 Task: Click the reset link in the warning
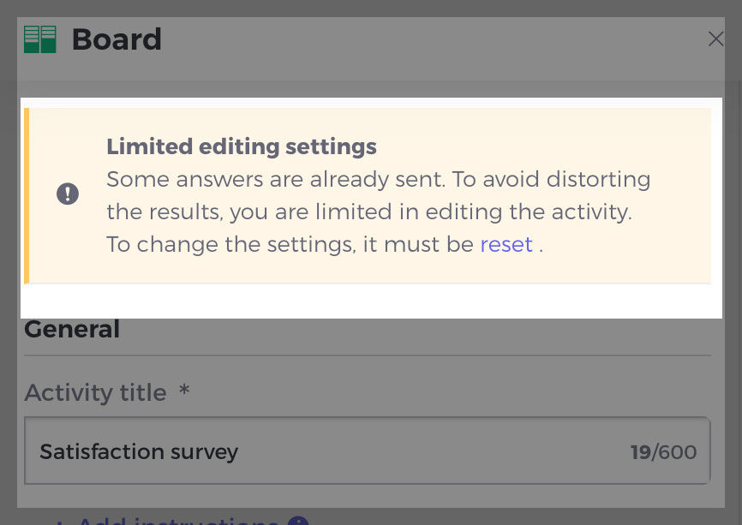coord(506,245)
